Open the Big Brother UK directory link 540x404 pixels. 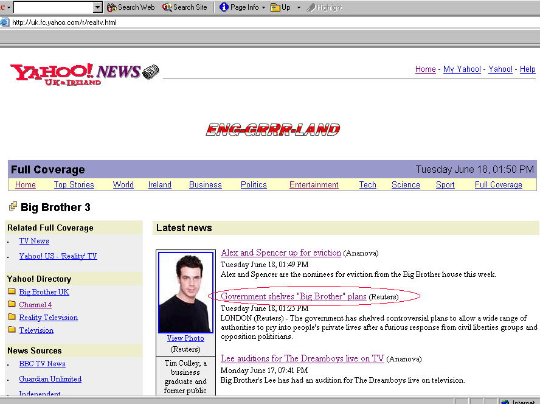click(44, 292)
